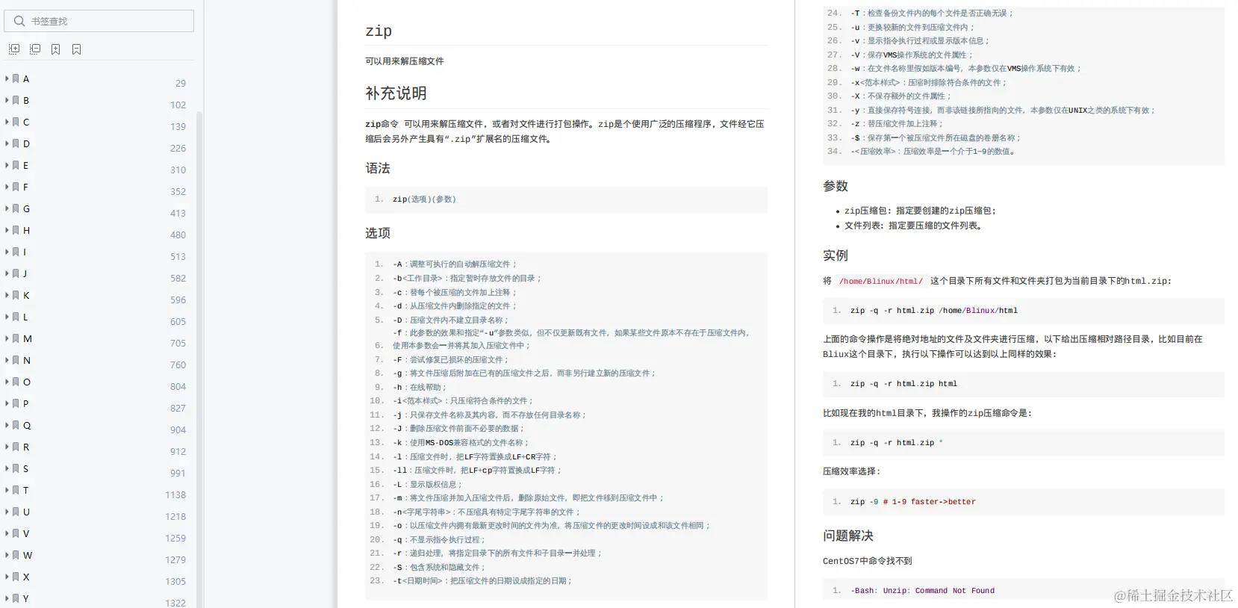
Task: Click page number 1138 in bookmark list
Action: pyautogui.click(x=175, y=494)
